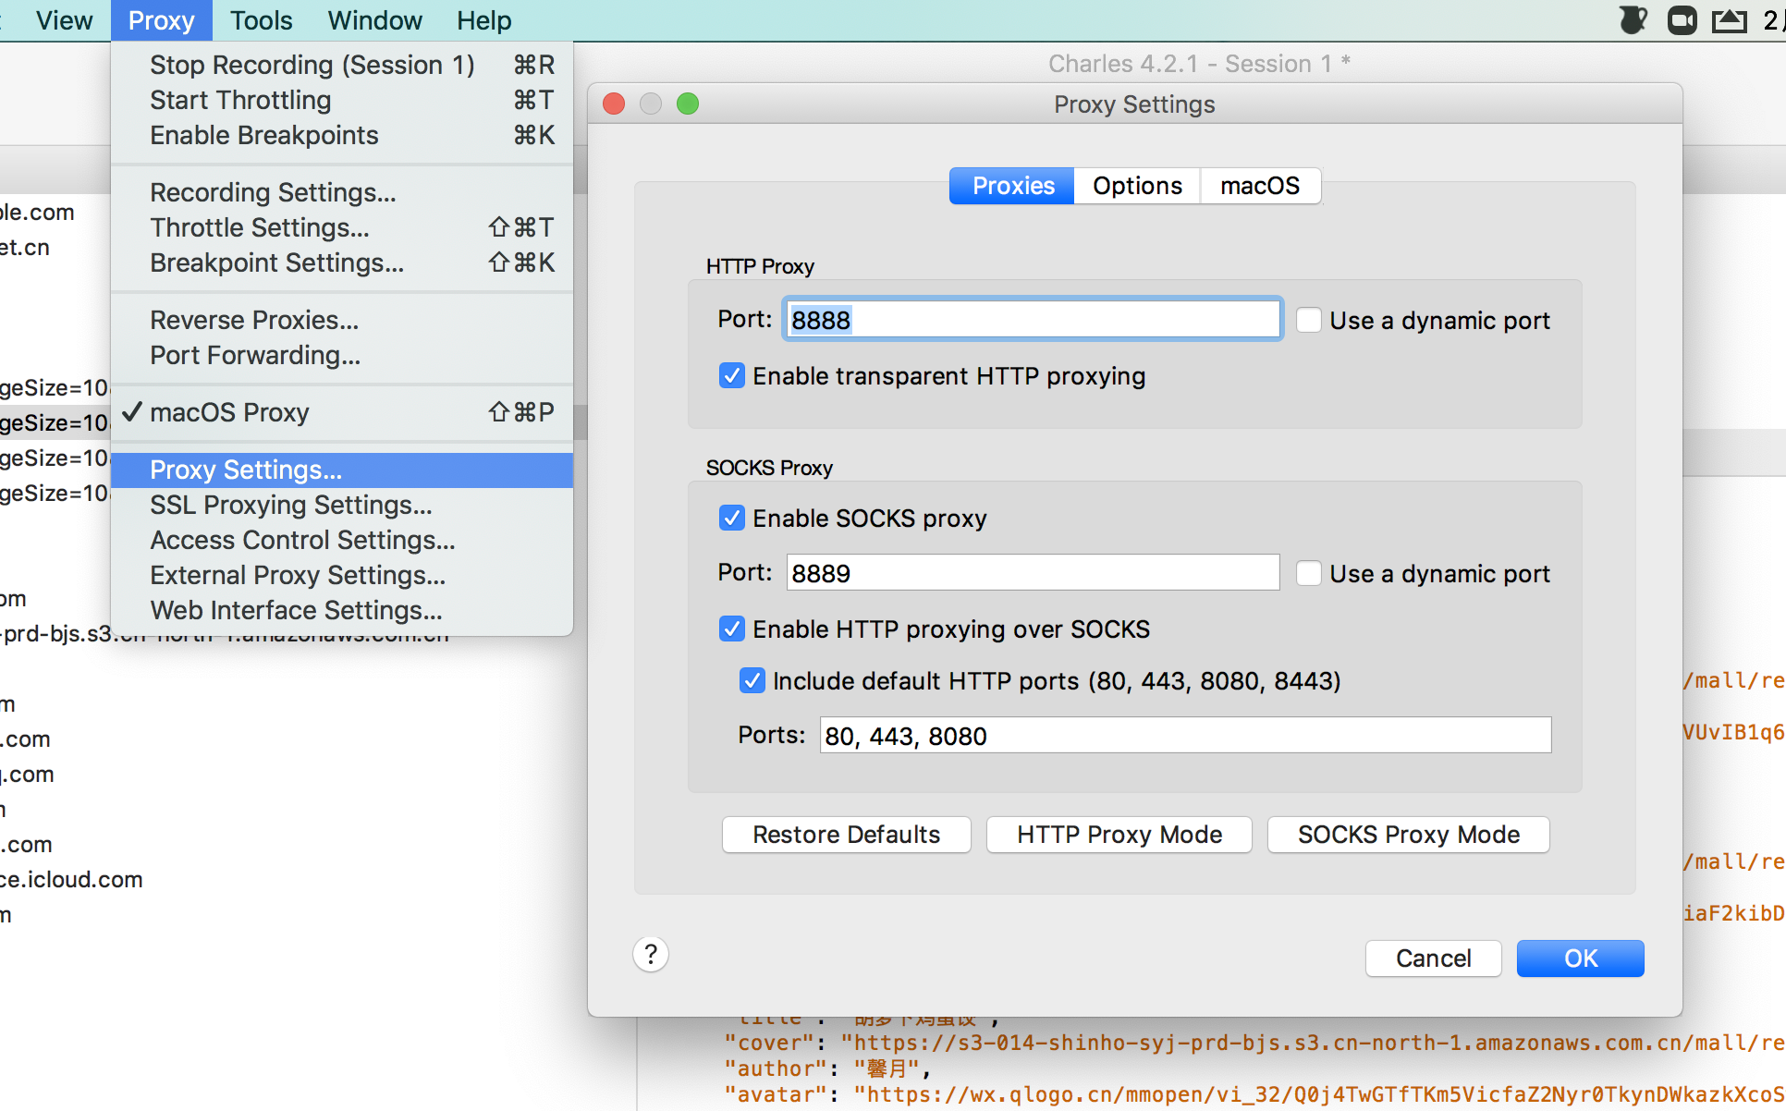Toggle Enable SOCKS proxy checkbox
The image size is (1786, 1111).
click(x=729, y=519)
